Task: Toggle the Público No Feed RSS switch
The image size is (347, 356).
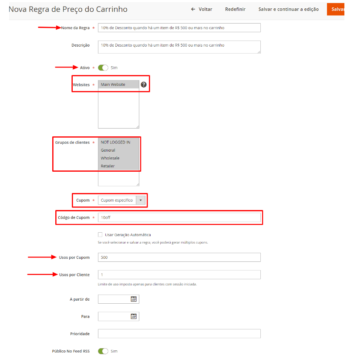Action: (x=103, y=351)
